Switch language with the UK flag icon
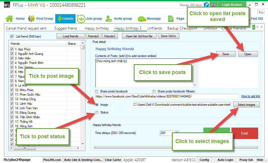268x163 pixels. (214, 5)
